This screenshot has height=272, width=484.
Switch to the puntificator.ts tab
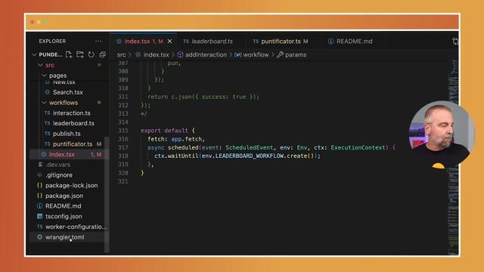(281, 42)
